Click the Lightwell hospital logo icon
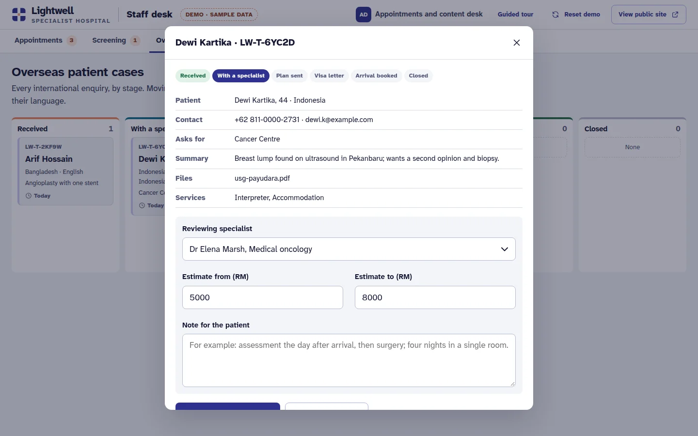The height and width of the screenshot is (436, 698). pyautogui.click(x=19, y=15)
